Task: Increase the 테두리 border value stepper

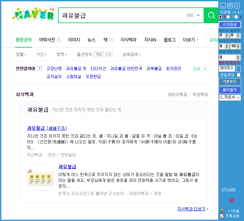Action: [227, 34]
